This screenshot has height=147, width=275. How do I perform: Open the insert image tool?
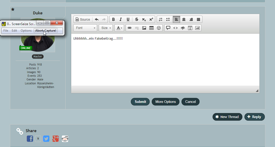pos(144,28)
